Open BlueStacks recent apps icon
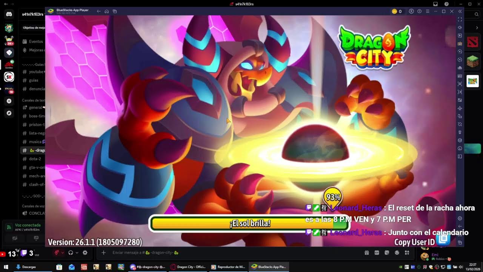This screenshot has height=272, width=483. coord(115,11)
